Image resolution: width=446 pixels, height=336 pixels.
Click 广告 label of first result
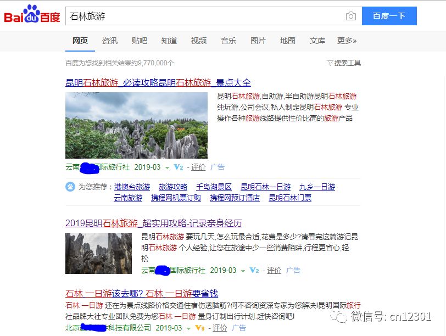pos(218,167)
